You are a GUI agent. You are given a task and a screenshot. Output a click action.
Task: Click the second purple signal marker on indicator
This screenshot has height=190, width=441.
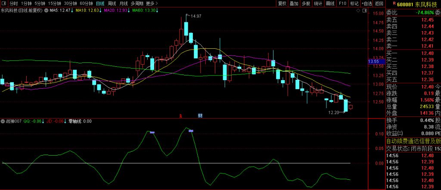191,130
